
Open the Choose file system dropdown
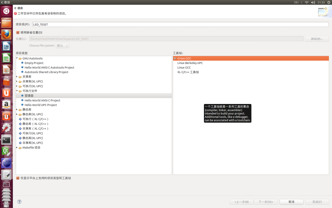pos(62,45)
